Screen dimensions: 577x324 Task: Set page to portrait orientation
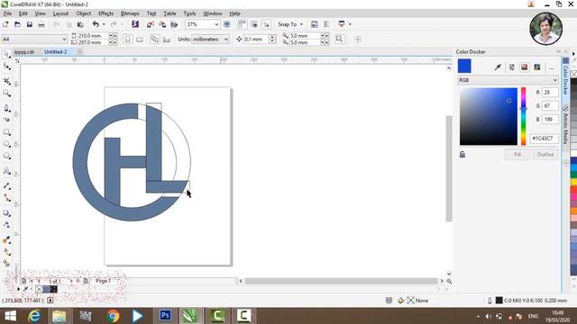[x=127, y=39]
